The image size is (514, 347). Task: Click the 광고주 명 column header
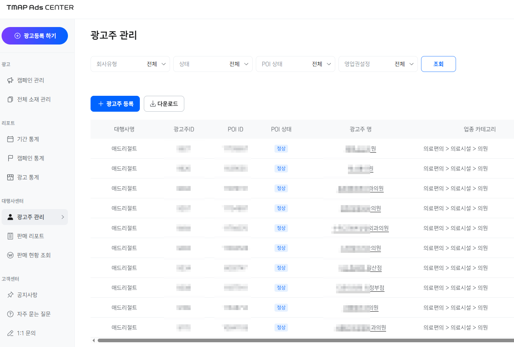click(361, 129)
